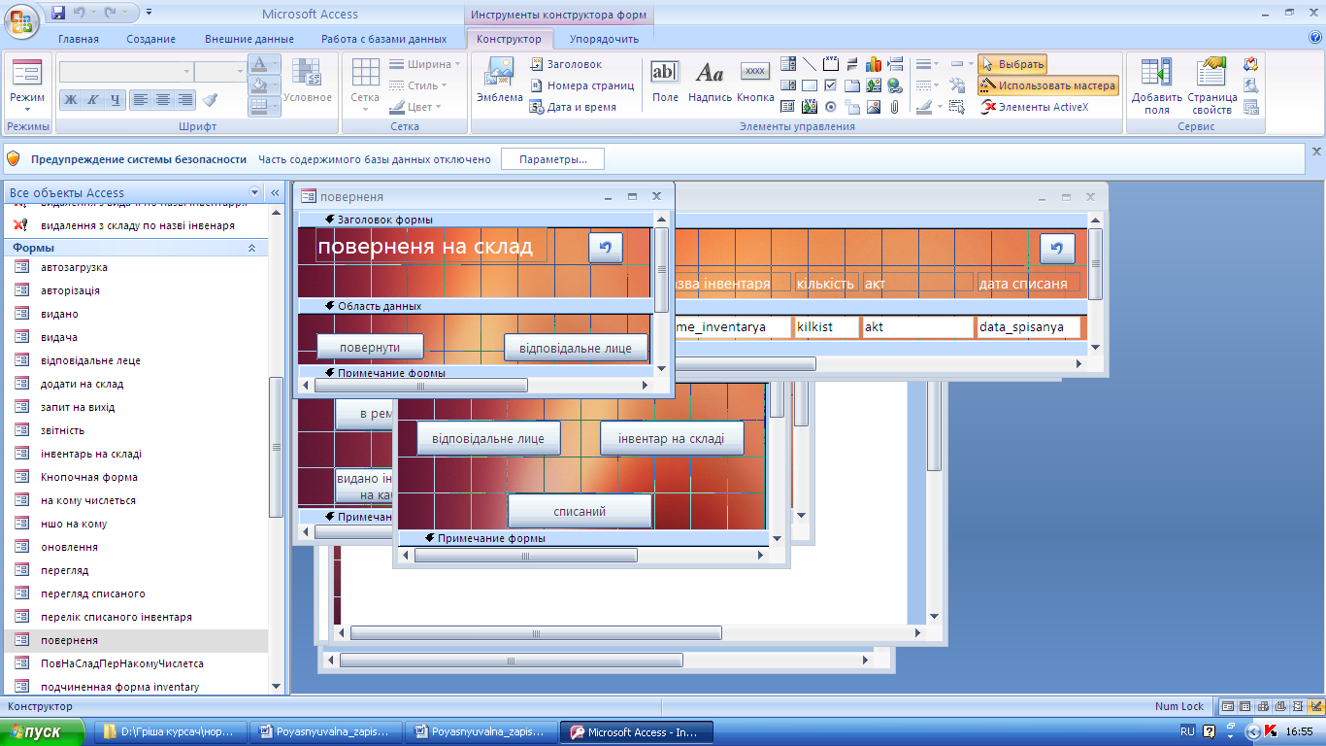Pick the Line control tool
The image size is (1326, 746).
pyautogui.click(x=809, y=64)
